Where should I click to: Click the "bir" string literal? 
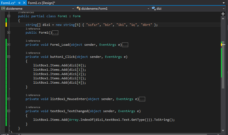(108, 25)
